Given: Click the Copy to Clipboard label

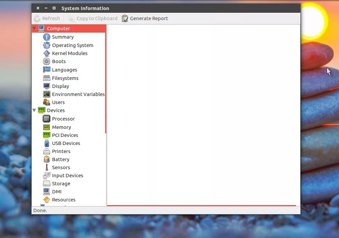Looking at the screenshot, I should (x=97, y=18).
